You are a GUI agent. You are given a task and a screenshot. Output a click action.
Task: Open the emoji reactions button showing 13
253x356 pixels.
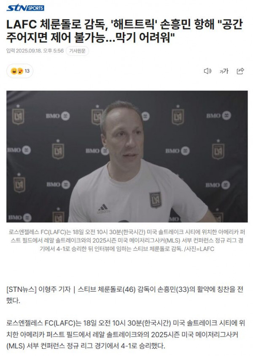pos(20,71)
